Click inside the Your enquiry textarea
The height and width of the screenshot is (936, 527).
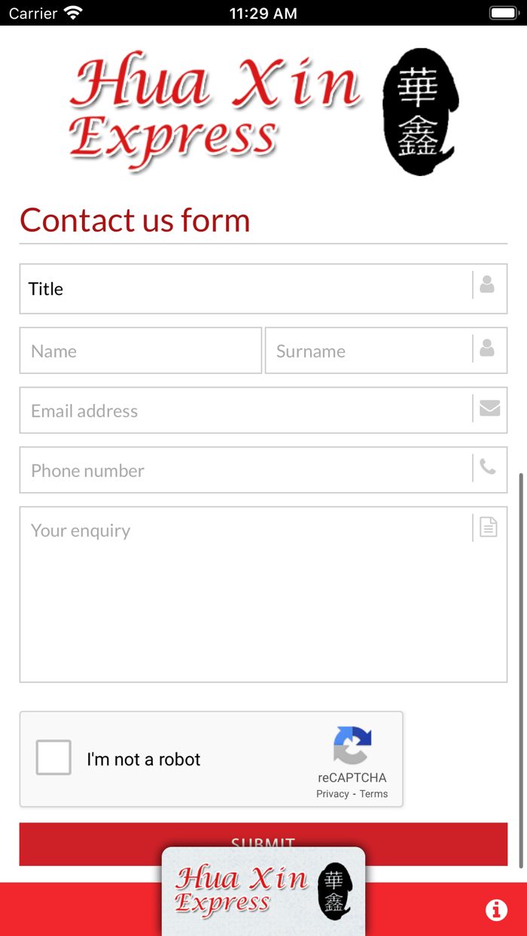[245, 602]
